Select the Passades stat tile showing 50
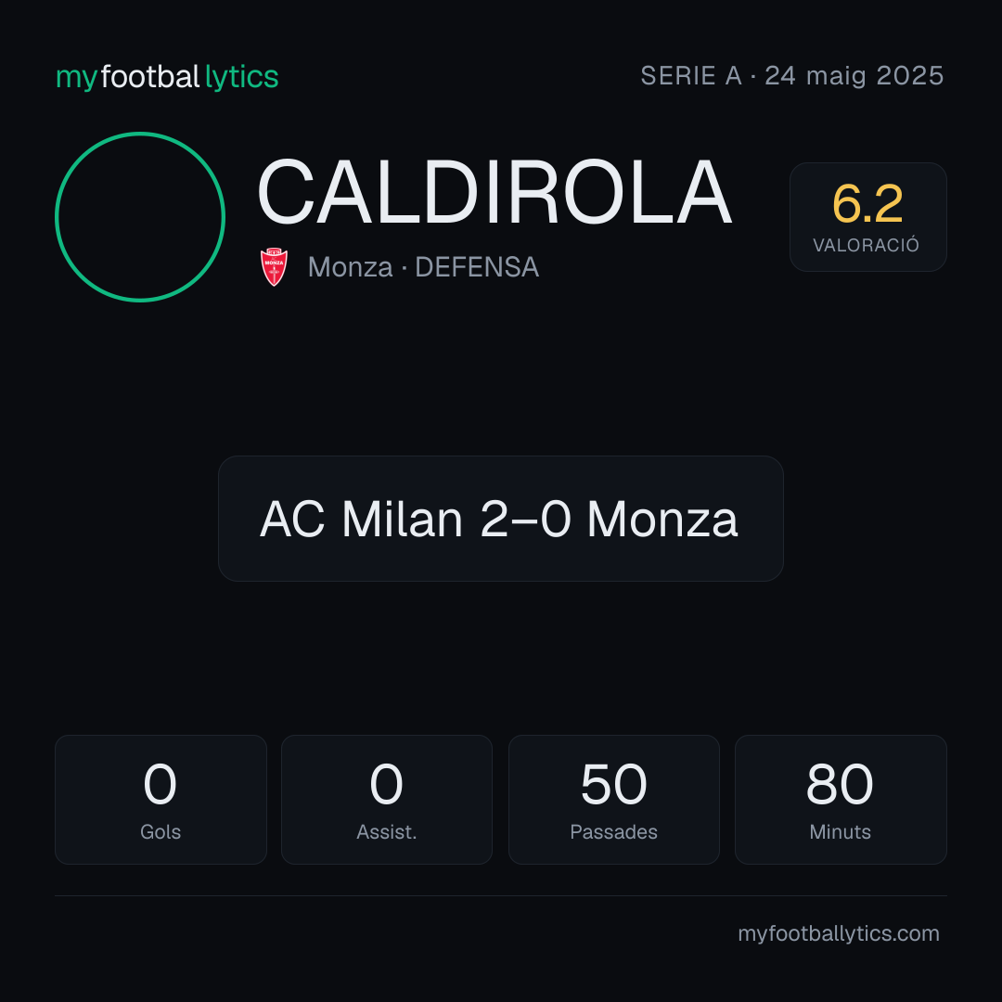The width and height of the screenshot is (1002, 1002). 613,800
